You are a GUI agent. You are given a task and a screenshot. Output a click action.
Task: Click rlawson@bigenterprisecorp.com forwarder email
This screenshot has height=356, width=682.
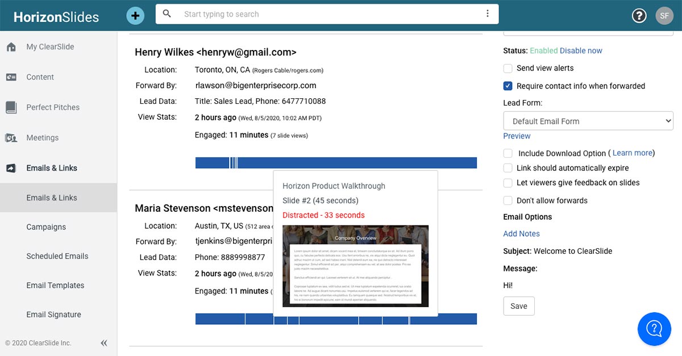coord(255,86)
